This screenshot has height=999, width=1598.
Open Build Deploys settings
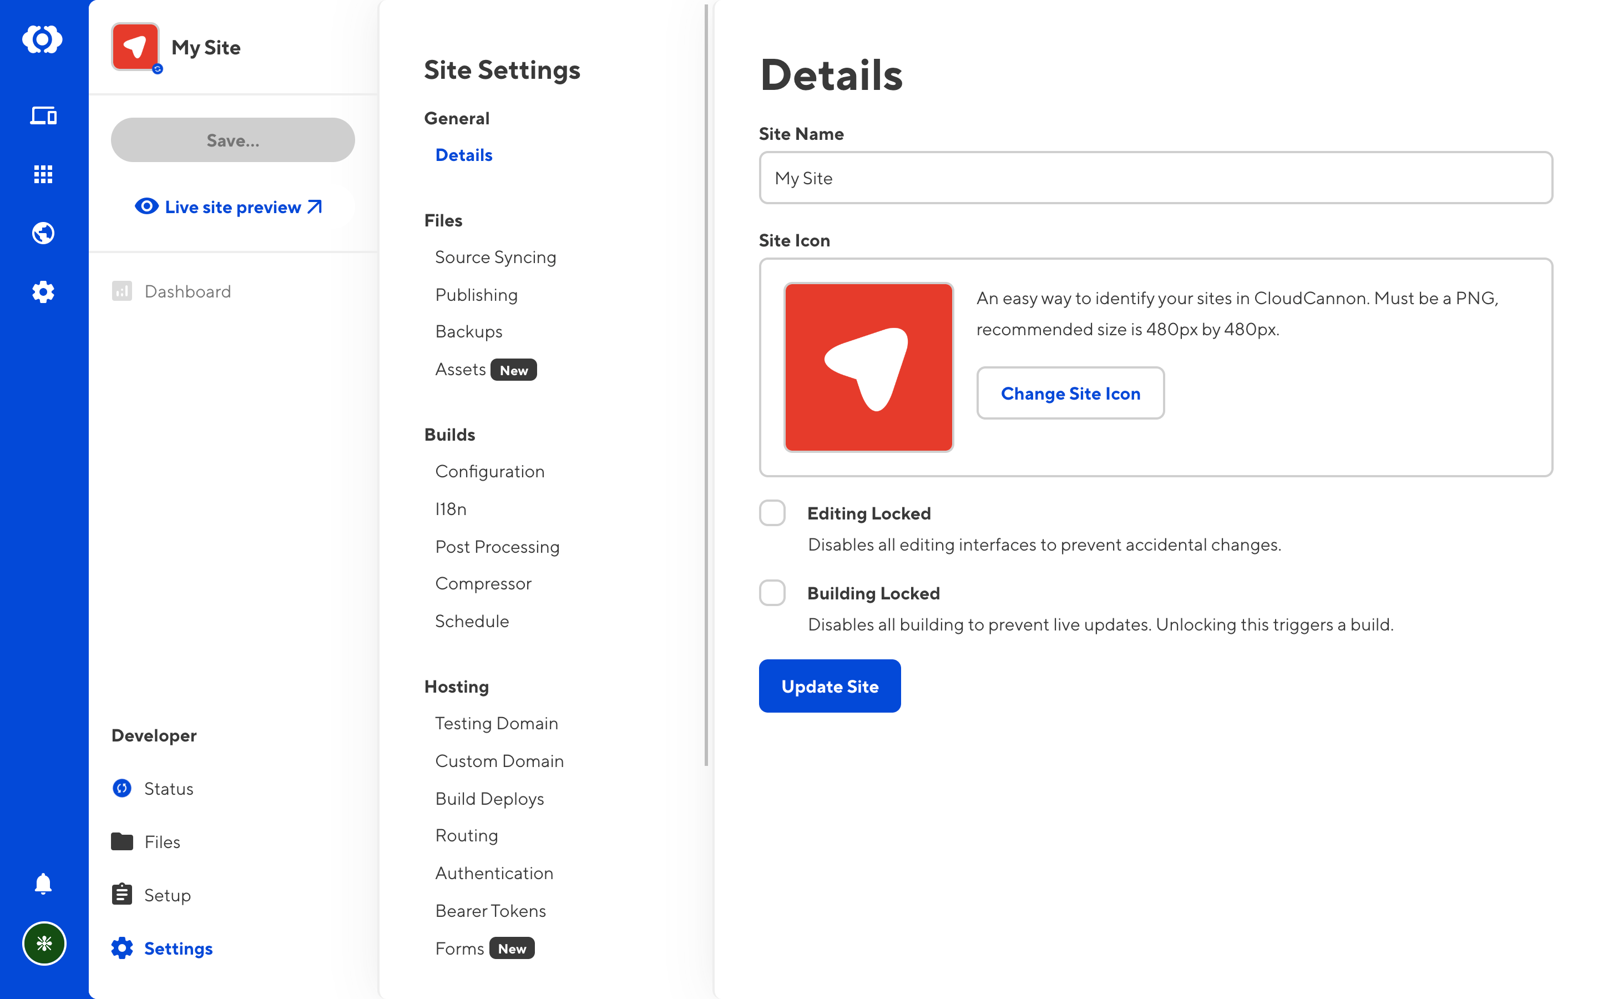pos(489,799)
